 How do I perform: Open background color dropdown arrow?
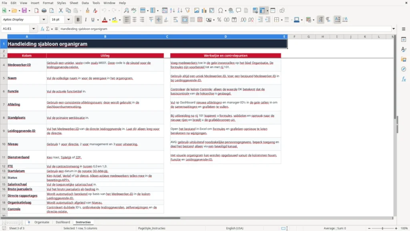pyautogui.click(x=120, y=20)
